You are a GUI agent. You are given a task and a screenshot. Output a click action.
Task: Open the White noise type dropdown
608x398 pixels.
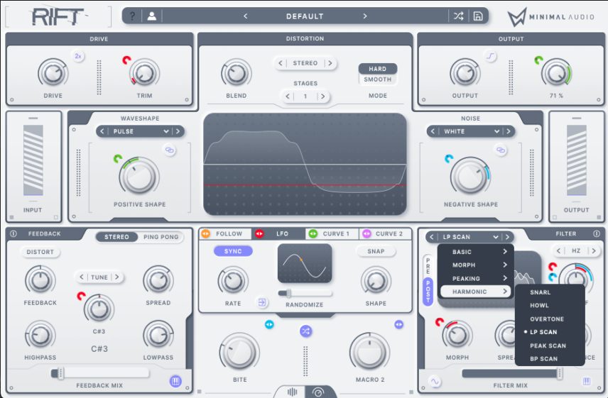[x=471, y=131]
